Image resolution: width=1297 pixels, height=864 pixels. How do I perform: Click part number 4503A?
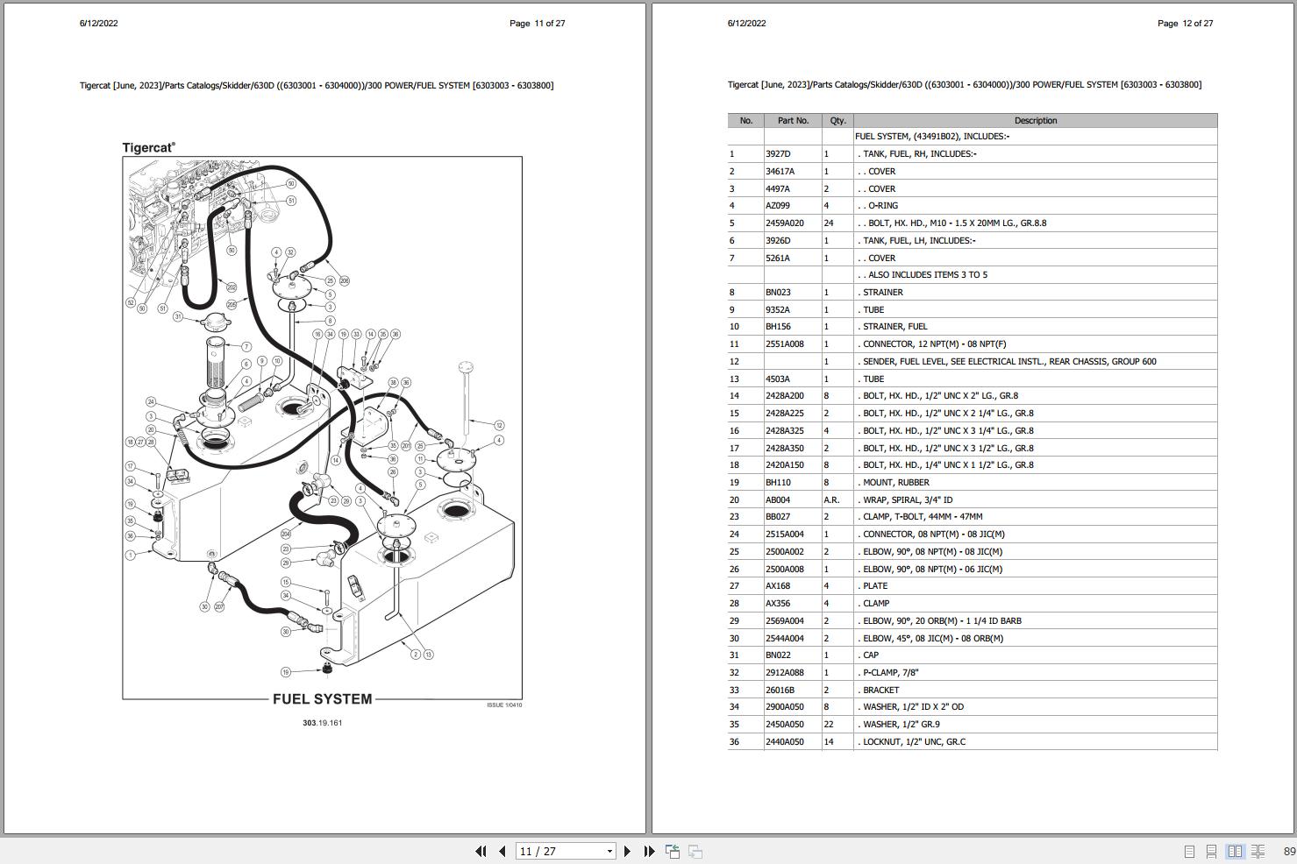(x=778, y=379)
